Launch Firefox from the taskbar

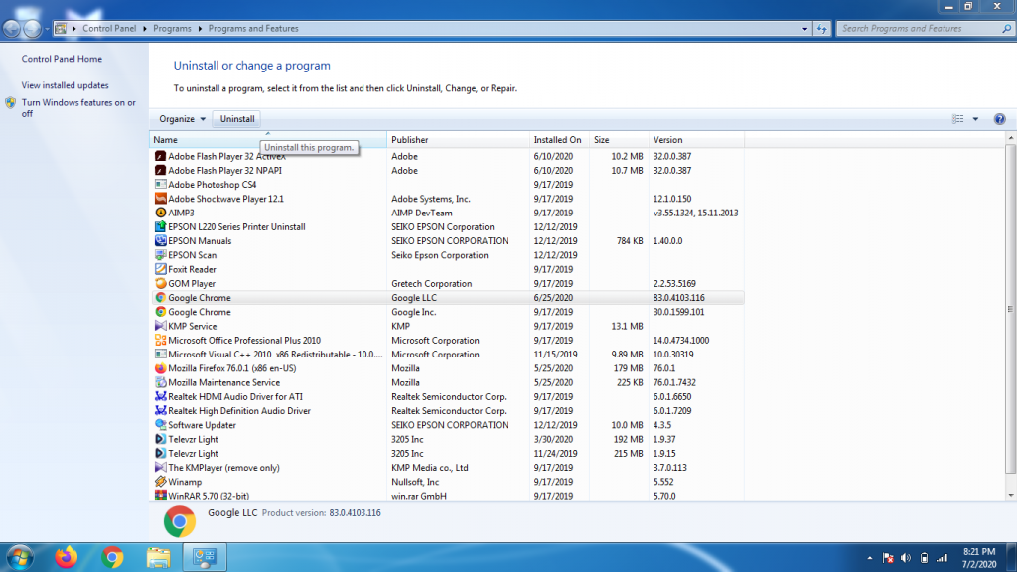pos(66,557)
